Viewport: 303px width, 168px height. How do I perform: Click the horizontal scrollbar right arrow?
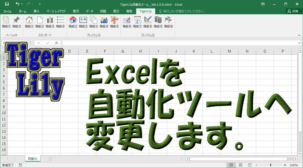tap(296, 159)
